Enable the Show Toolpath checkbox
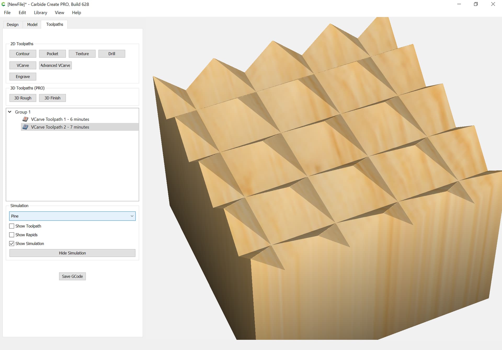 [12, 226]
